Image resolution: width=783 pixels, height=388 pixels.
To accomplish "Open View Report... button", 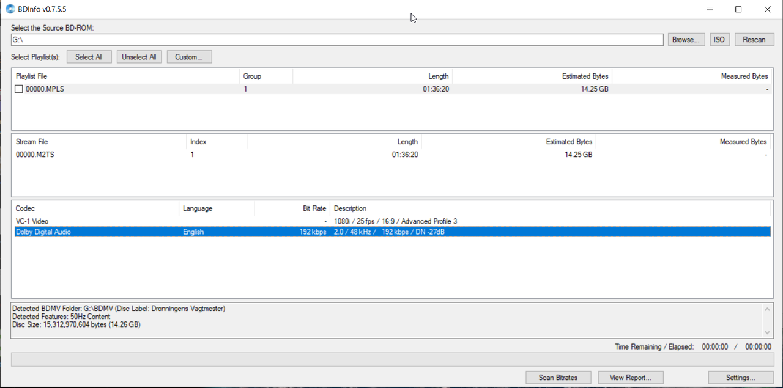I will pos(631,378).
